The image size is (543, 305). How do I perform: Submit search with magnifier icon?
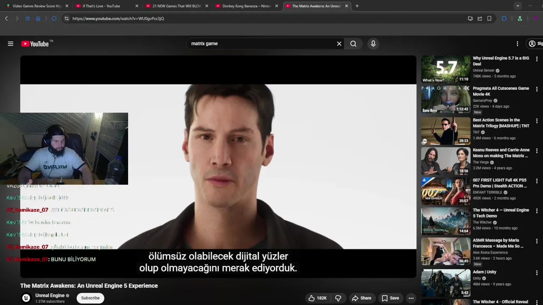(353, 44)
